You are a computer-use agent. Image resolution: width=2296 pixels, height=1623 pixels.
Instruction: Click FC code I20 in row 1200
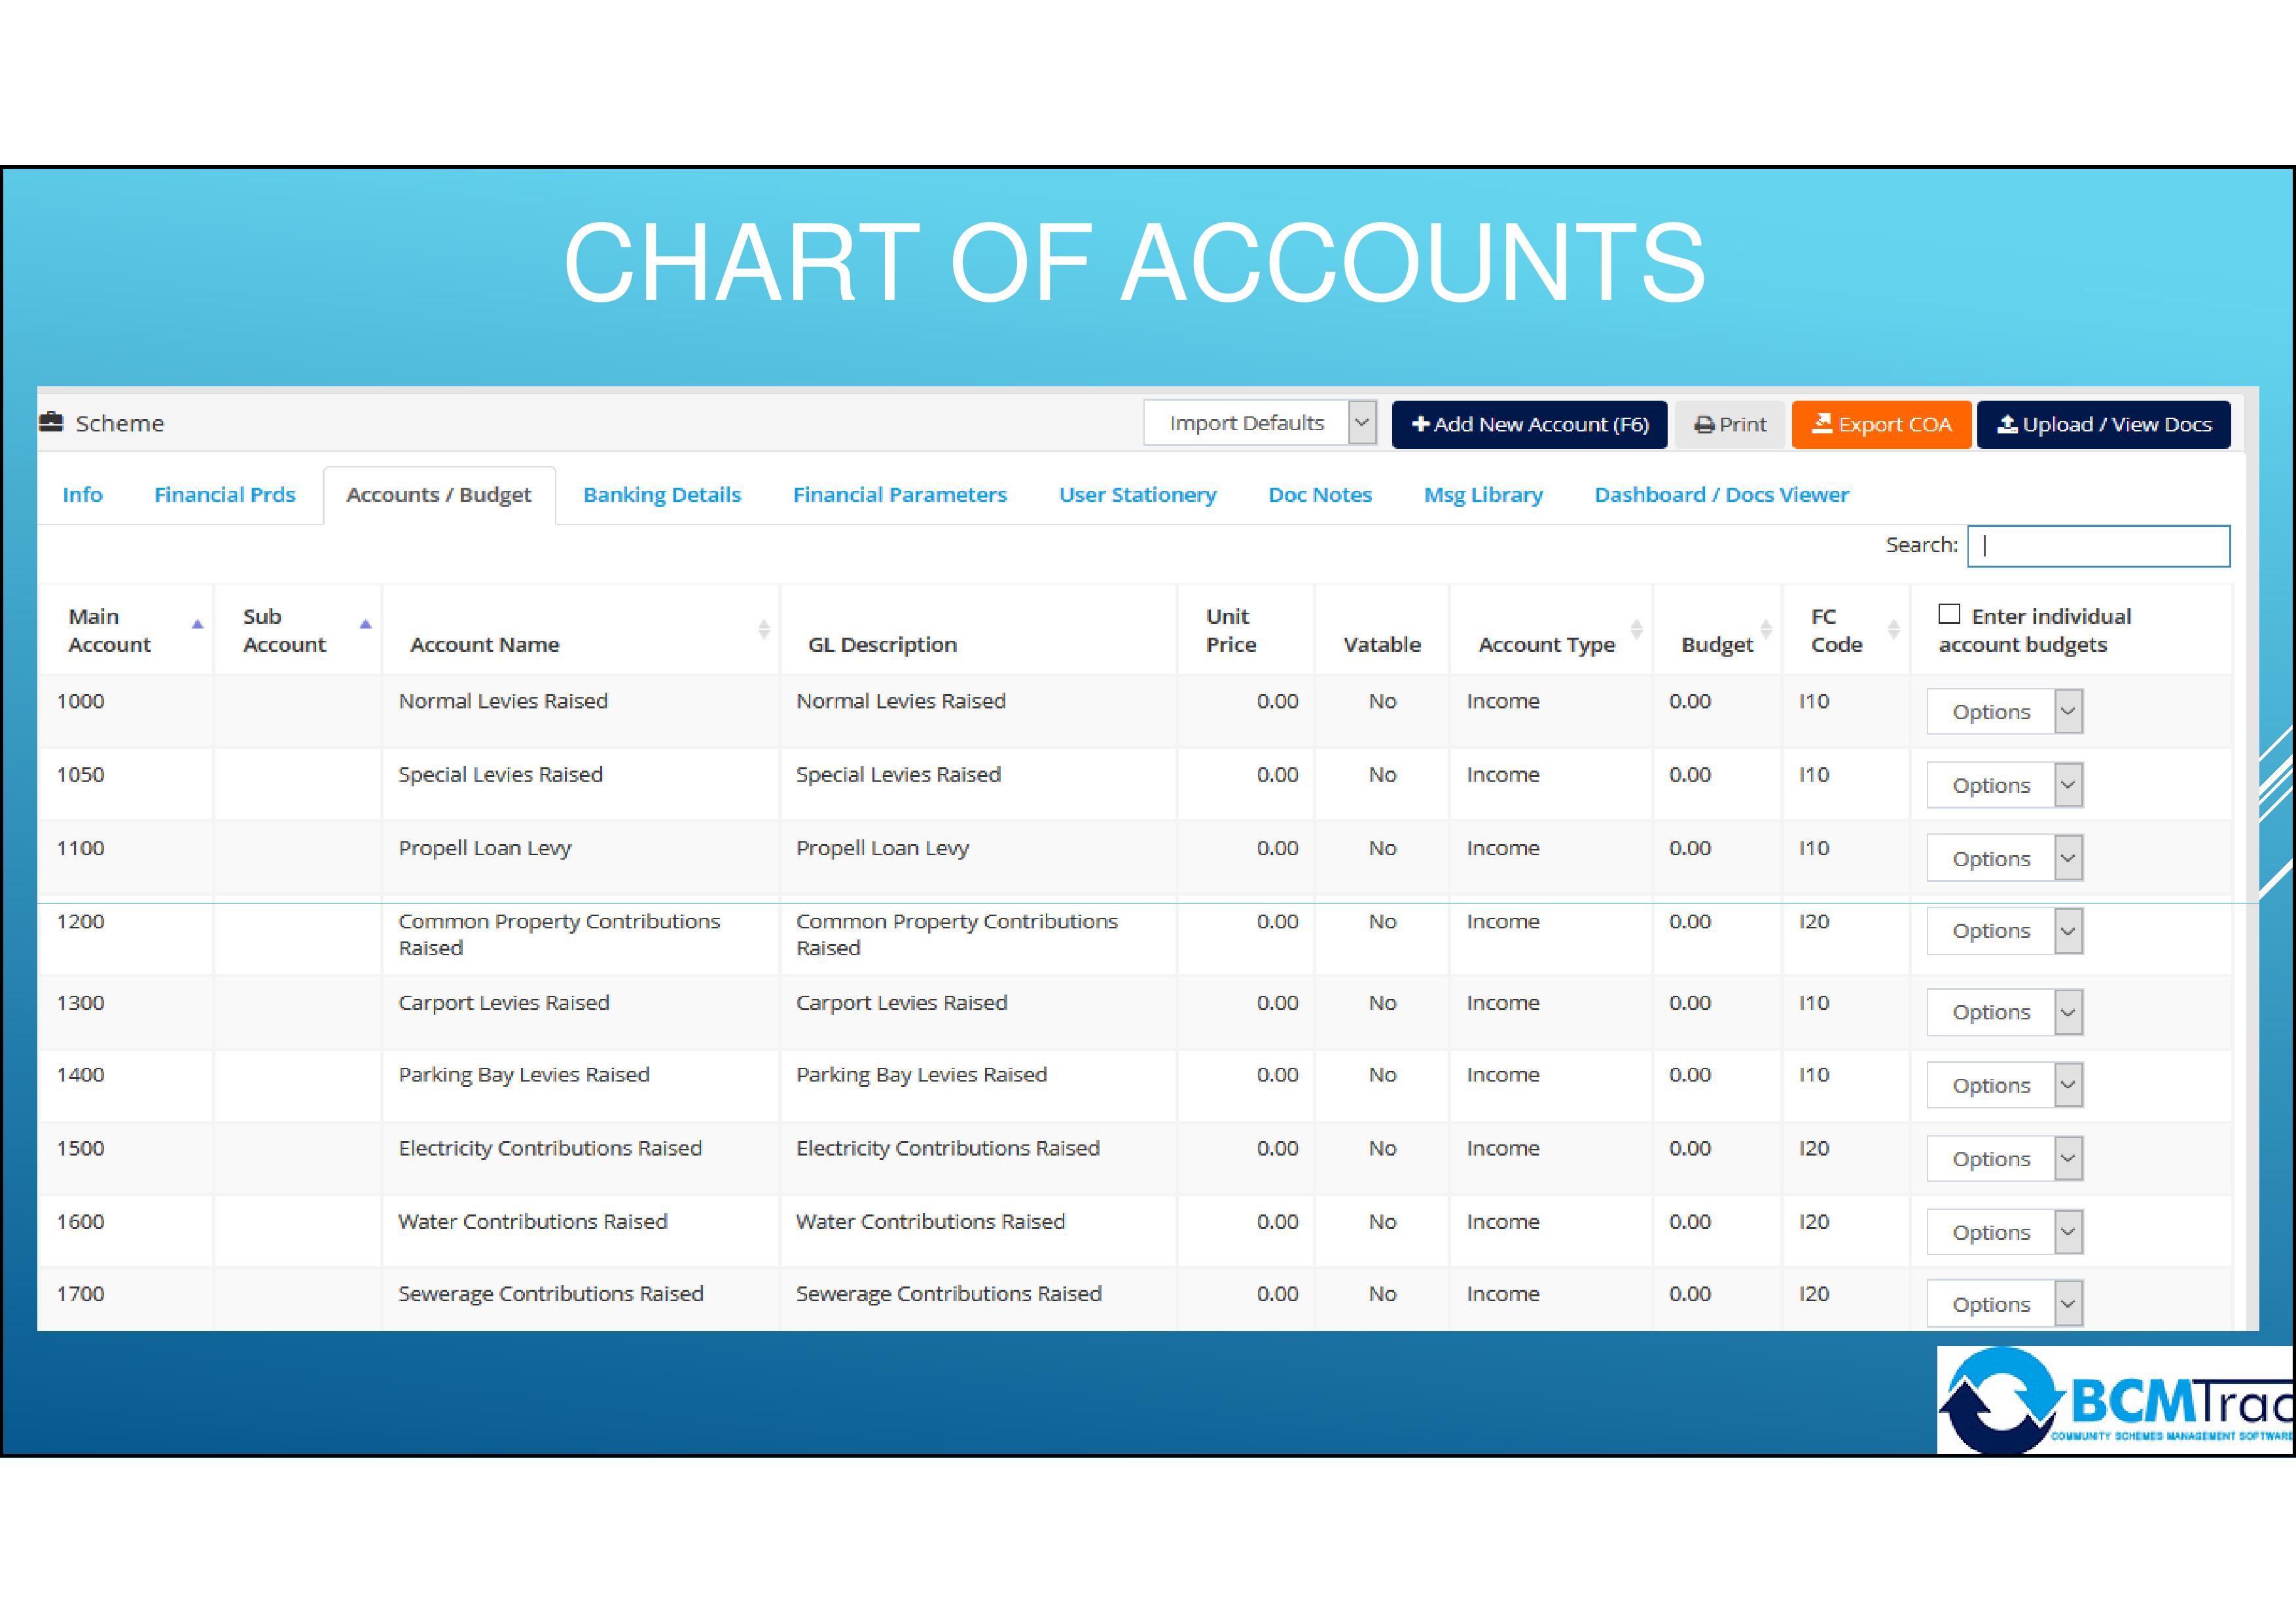1814,921
